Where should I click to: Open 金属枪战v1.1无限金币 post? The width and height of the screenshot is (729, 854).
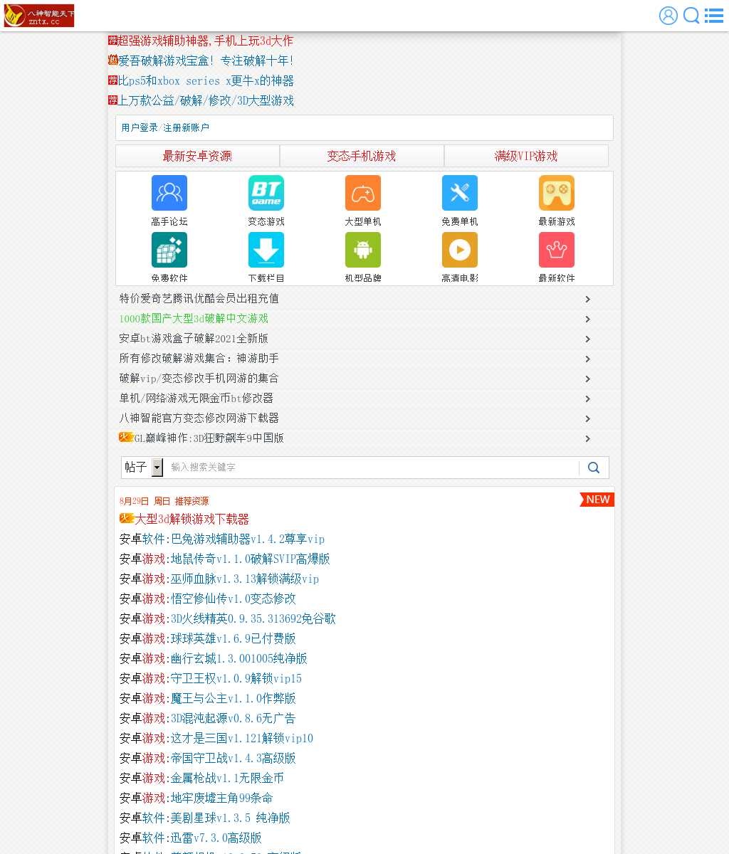coord(228,778)
